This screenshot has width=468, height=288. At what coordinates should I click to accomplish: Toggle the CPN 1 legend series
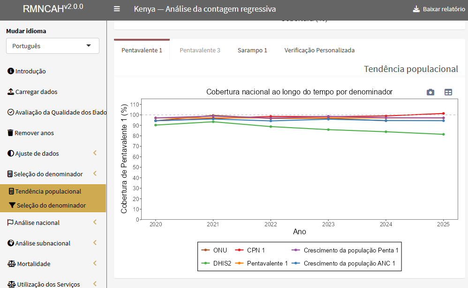pos(250,250)
